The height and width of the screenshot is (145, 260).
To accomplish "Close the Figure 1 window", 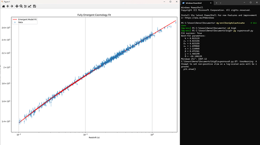I will coord(177,2).
